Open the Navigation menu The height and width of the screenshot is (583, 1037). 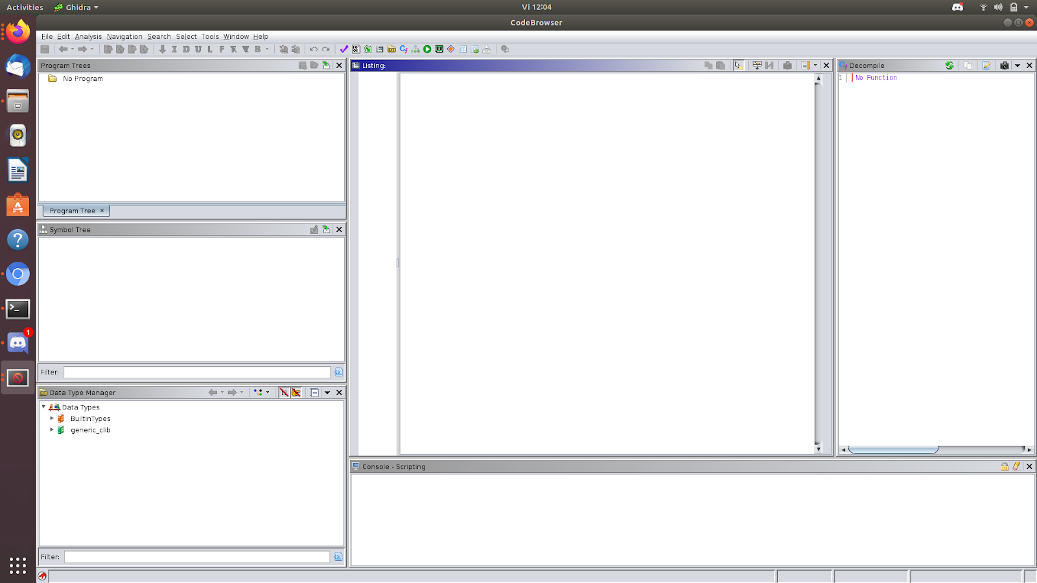(x=124, y=37)
